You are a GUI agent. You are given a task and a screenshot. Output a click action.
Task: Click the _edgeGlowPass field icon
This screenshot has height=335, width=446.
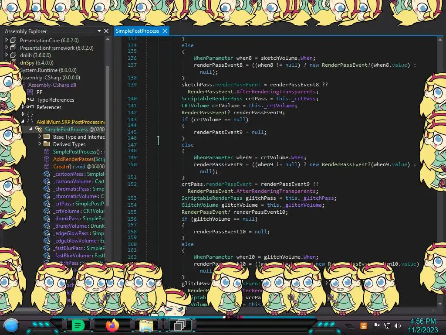pyautogui.click(x=47, y=233)
